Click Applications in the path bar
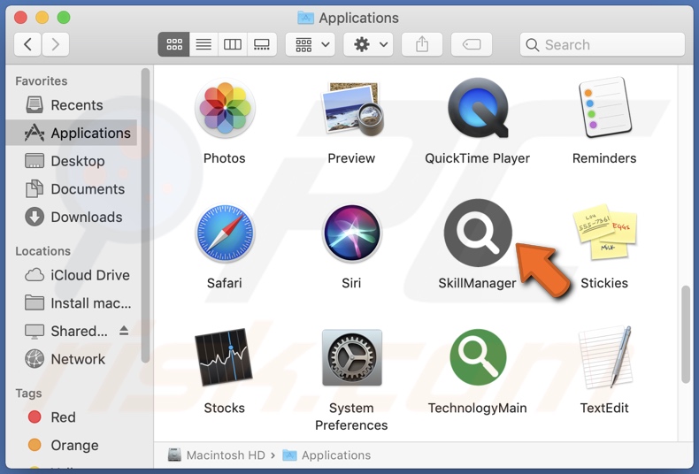699x474 pixels. coord(326,455)
